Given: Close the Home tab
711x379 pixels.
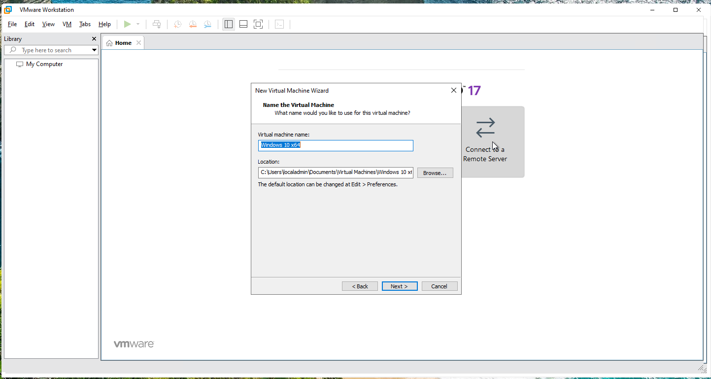Looking at the screenshot, I should pyautogui.click(x=138, y=43).
